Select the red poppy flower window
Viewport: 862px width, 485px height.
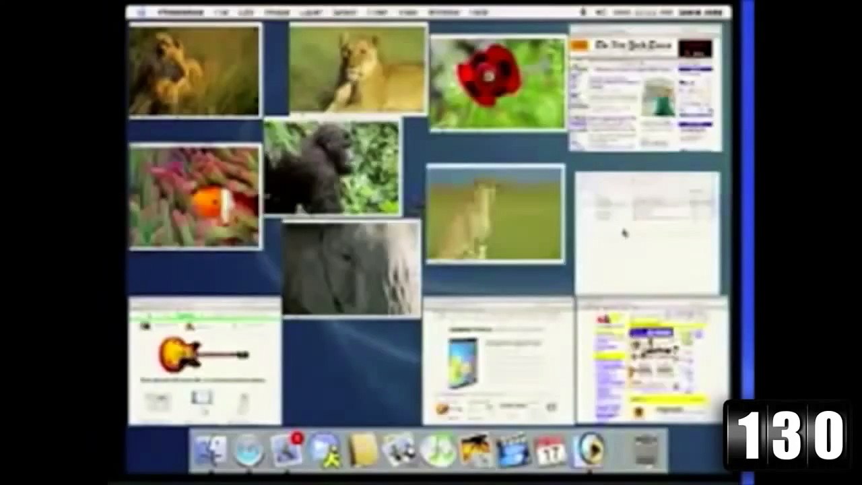coord(498,83)
